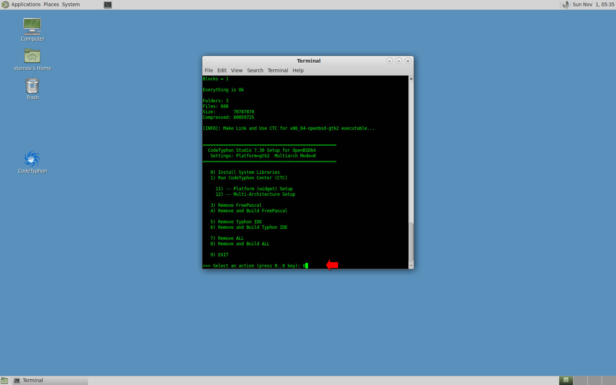The width and height of the screenshot is (616, 385).
Task: Click the '[INFO]: Make Link' line
Action: 289,128
